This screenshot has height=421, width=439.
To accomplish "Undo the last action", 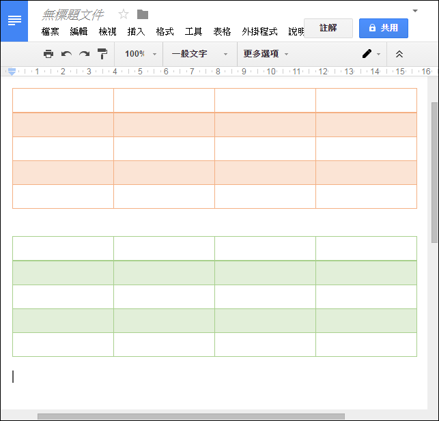I will pos(66,54).
